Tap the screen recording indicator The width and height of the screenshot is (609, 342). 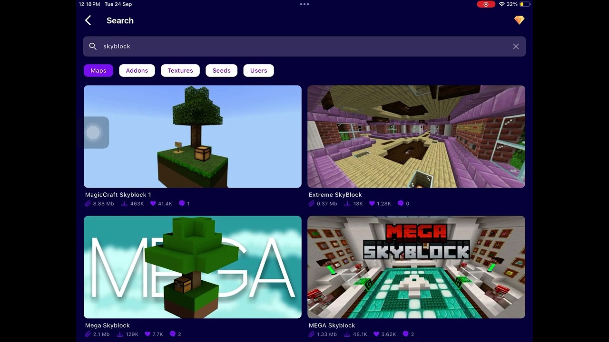[486, 4]
